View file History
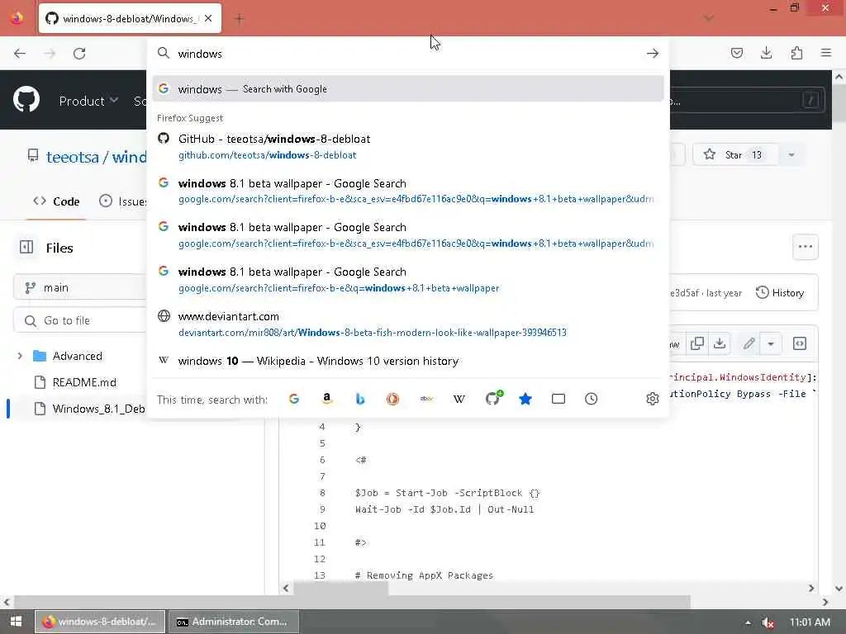The height and width of the screenshot is (634, 846). click(x=780, y=293)
